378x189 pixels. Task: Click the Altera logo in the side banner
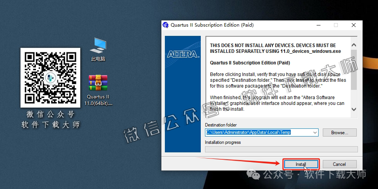[x=183, y=54]
